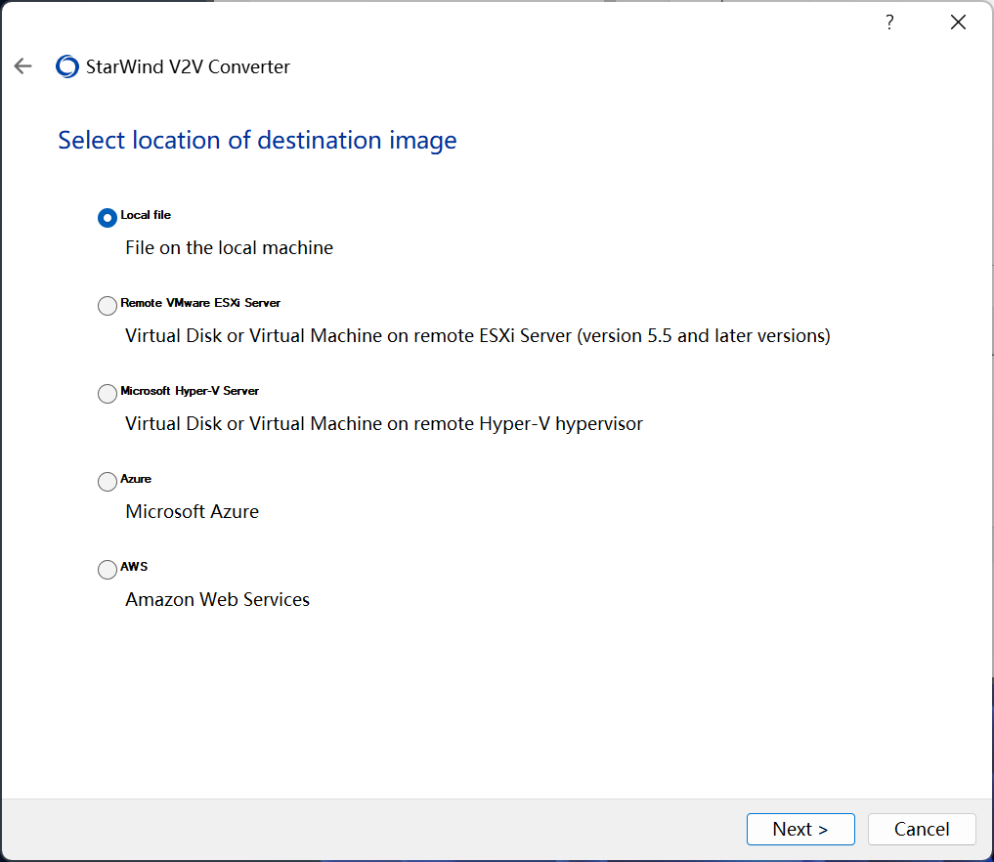Go back using the arrow icon

pyautogui.click(x=23, y=66)
